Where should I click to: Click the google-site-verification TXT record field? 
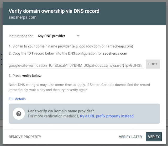pos(76,65)
